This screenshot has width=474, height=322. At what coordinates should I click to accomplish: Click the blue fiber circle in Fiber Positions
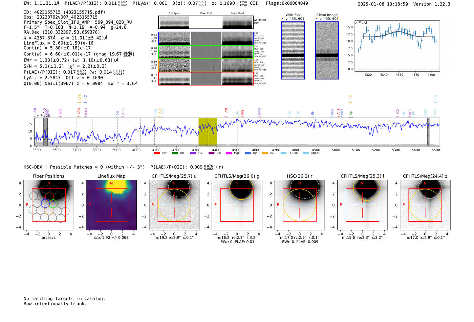(x=45, y=203)
